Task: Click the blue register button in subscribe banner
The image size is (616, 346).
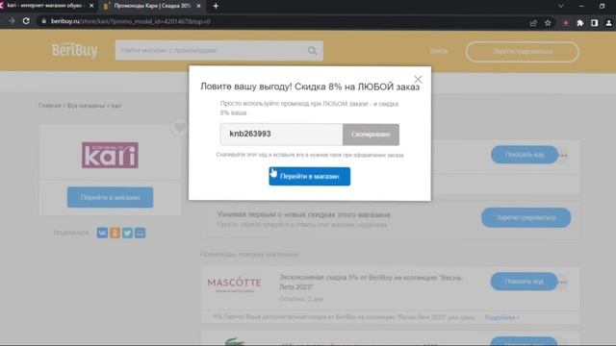Action: click(526, 217)
